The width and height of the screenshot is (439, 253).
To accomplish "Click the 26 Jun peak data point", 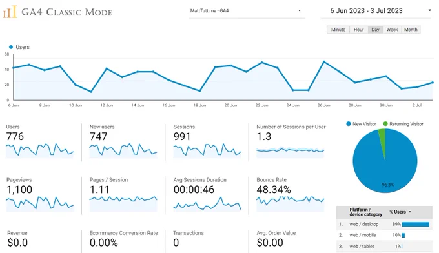I will click(324, 61).
